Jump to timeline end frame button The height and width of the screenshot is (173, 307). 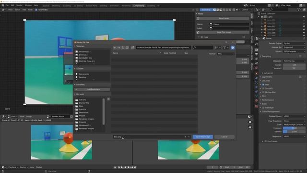pyautogui.click(x=135, y=167)
